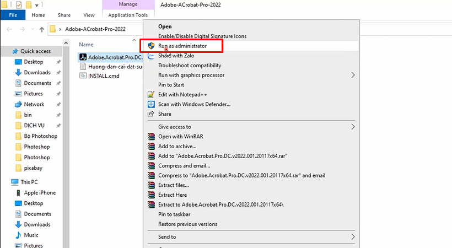
Task: Open the File ribbon tab
Action: (x=13, y=15)
